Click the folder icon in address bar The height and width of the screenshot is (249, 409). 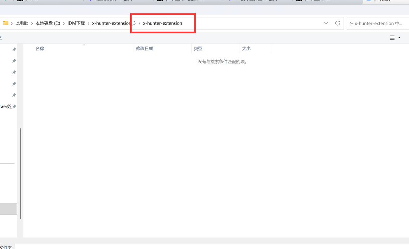5,23
